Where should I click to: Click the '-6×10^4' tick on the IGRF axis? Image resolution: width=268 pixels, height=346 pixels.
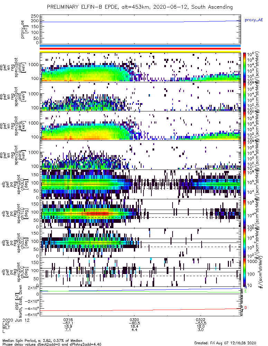pos(33,314)
